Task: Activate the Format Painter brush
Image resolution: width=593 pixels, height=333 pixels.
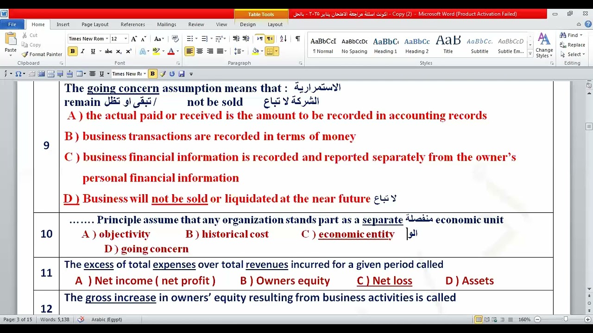Action: click(x=42, y=54)
